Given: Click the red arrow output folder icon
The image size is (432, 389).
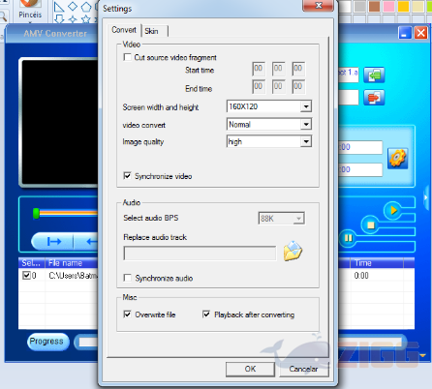Looking at the screenshot, I should (374, 98).
